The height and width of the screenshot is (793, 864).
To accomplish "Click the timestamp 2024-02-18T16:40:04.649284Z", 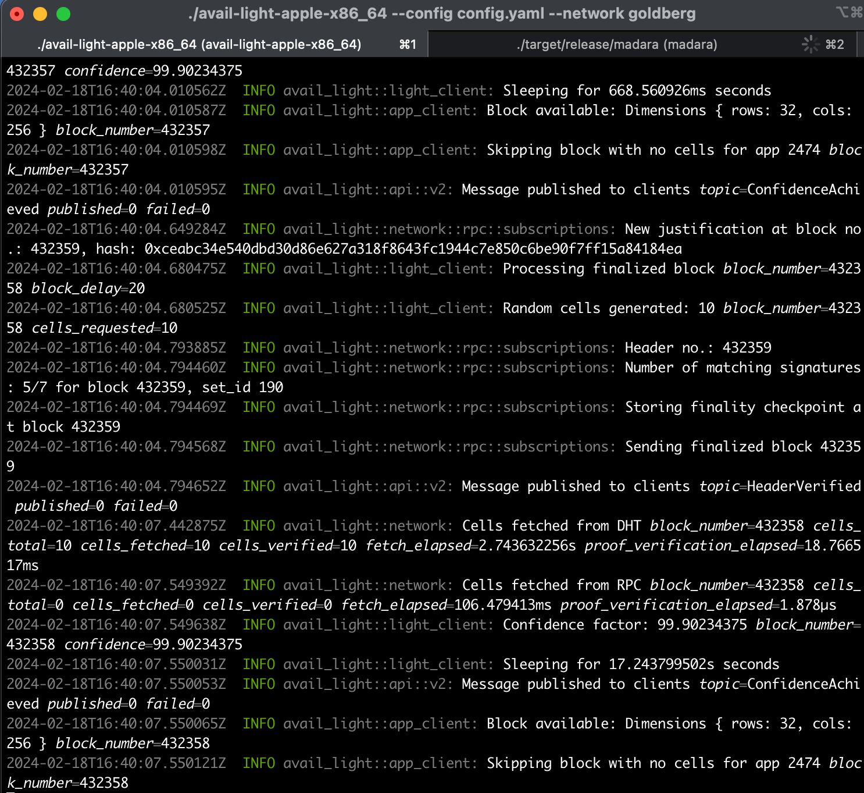I will 116,229.
